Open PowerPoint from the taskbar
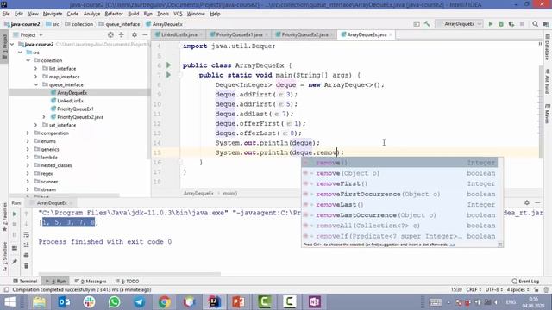Viewport: 552px width, 310px height. pos(239,302)
